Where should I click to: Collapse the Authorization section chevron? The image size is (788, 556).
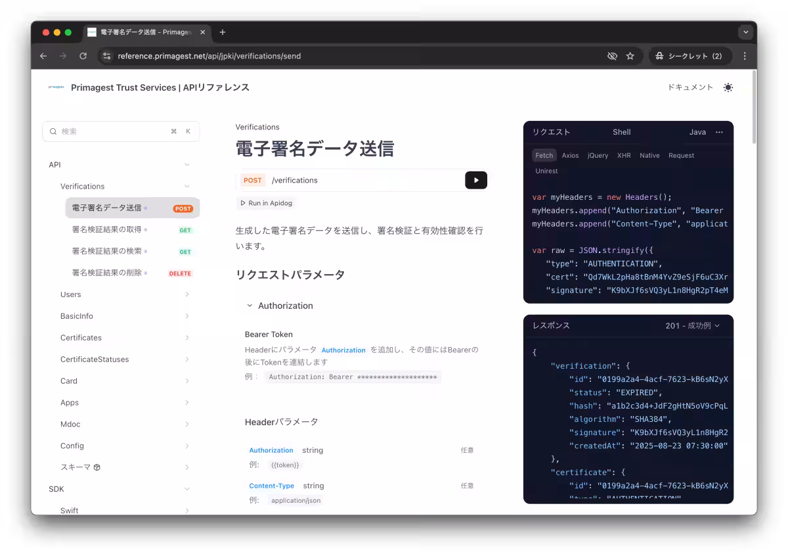250,306
